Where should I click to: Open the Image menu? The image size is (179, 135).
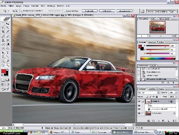click(x=19, y=6)
